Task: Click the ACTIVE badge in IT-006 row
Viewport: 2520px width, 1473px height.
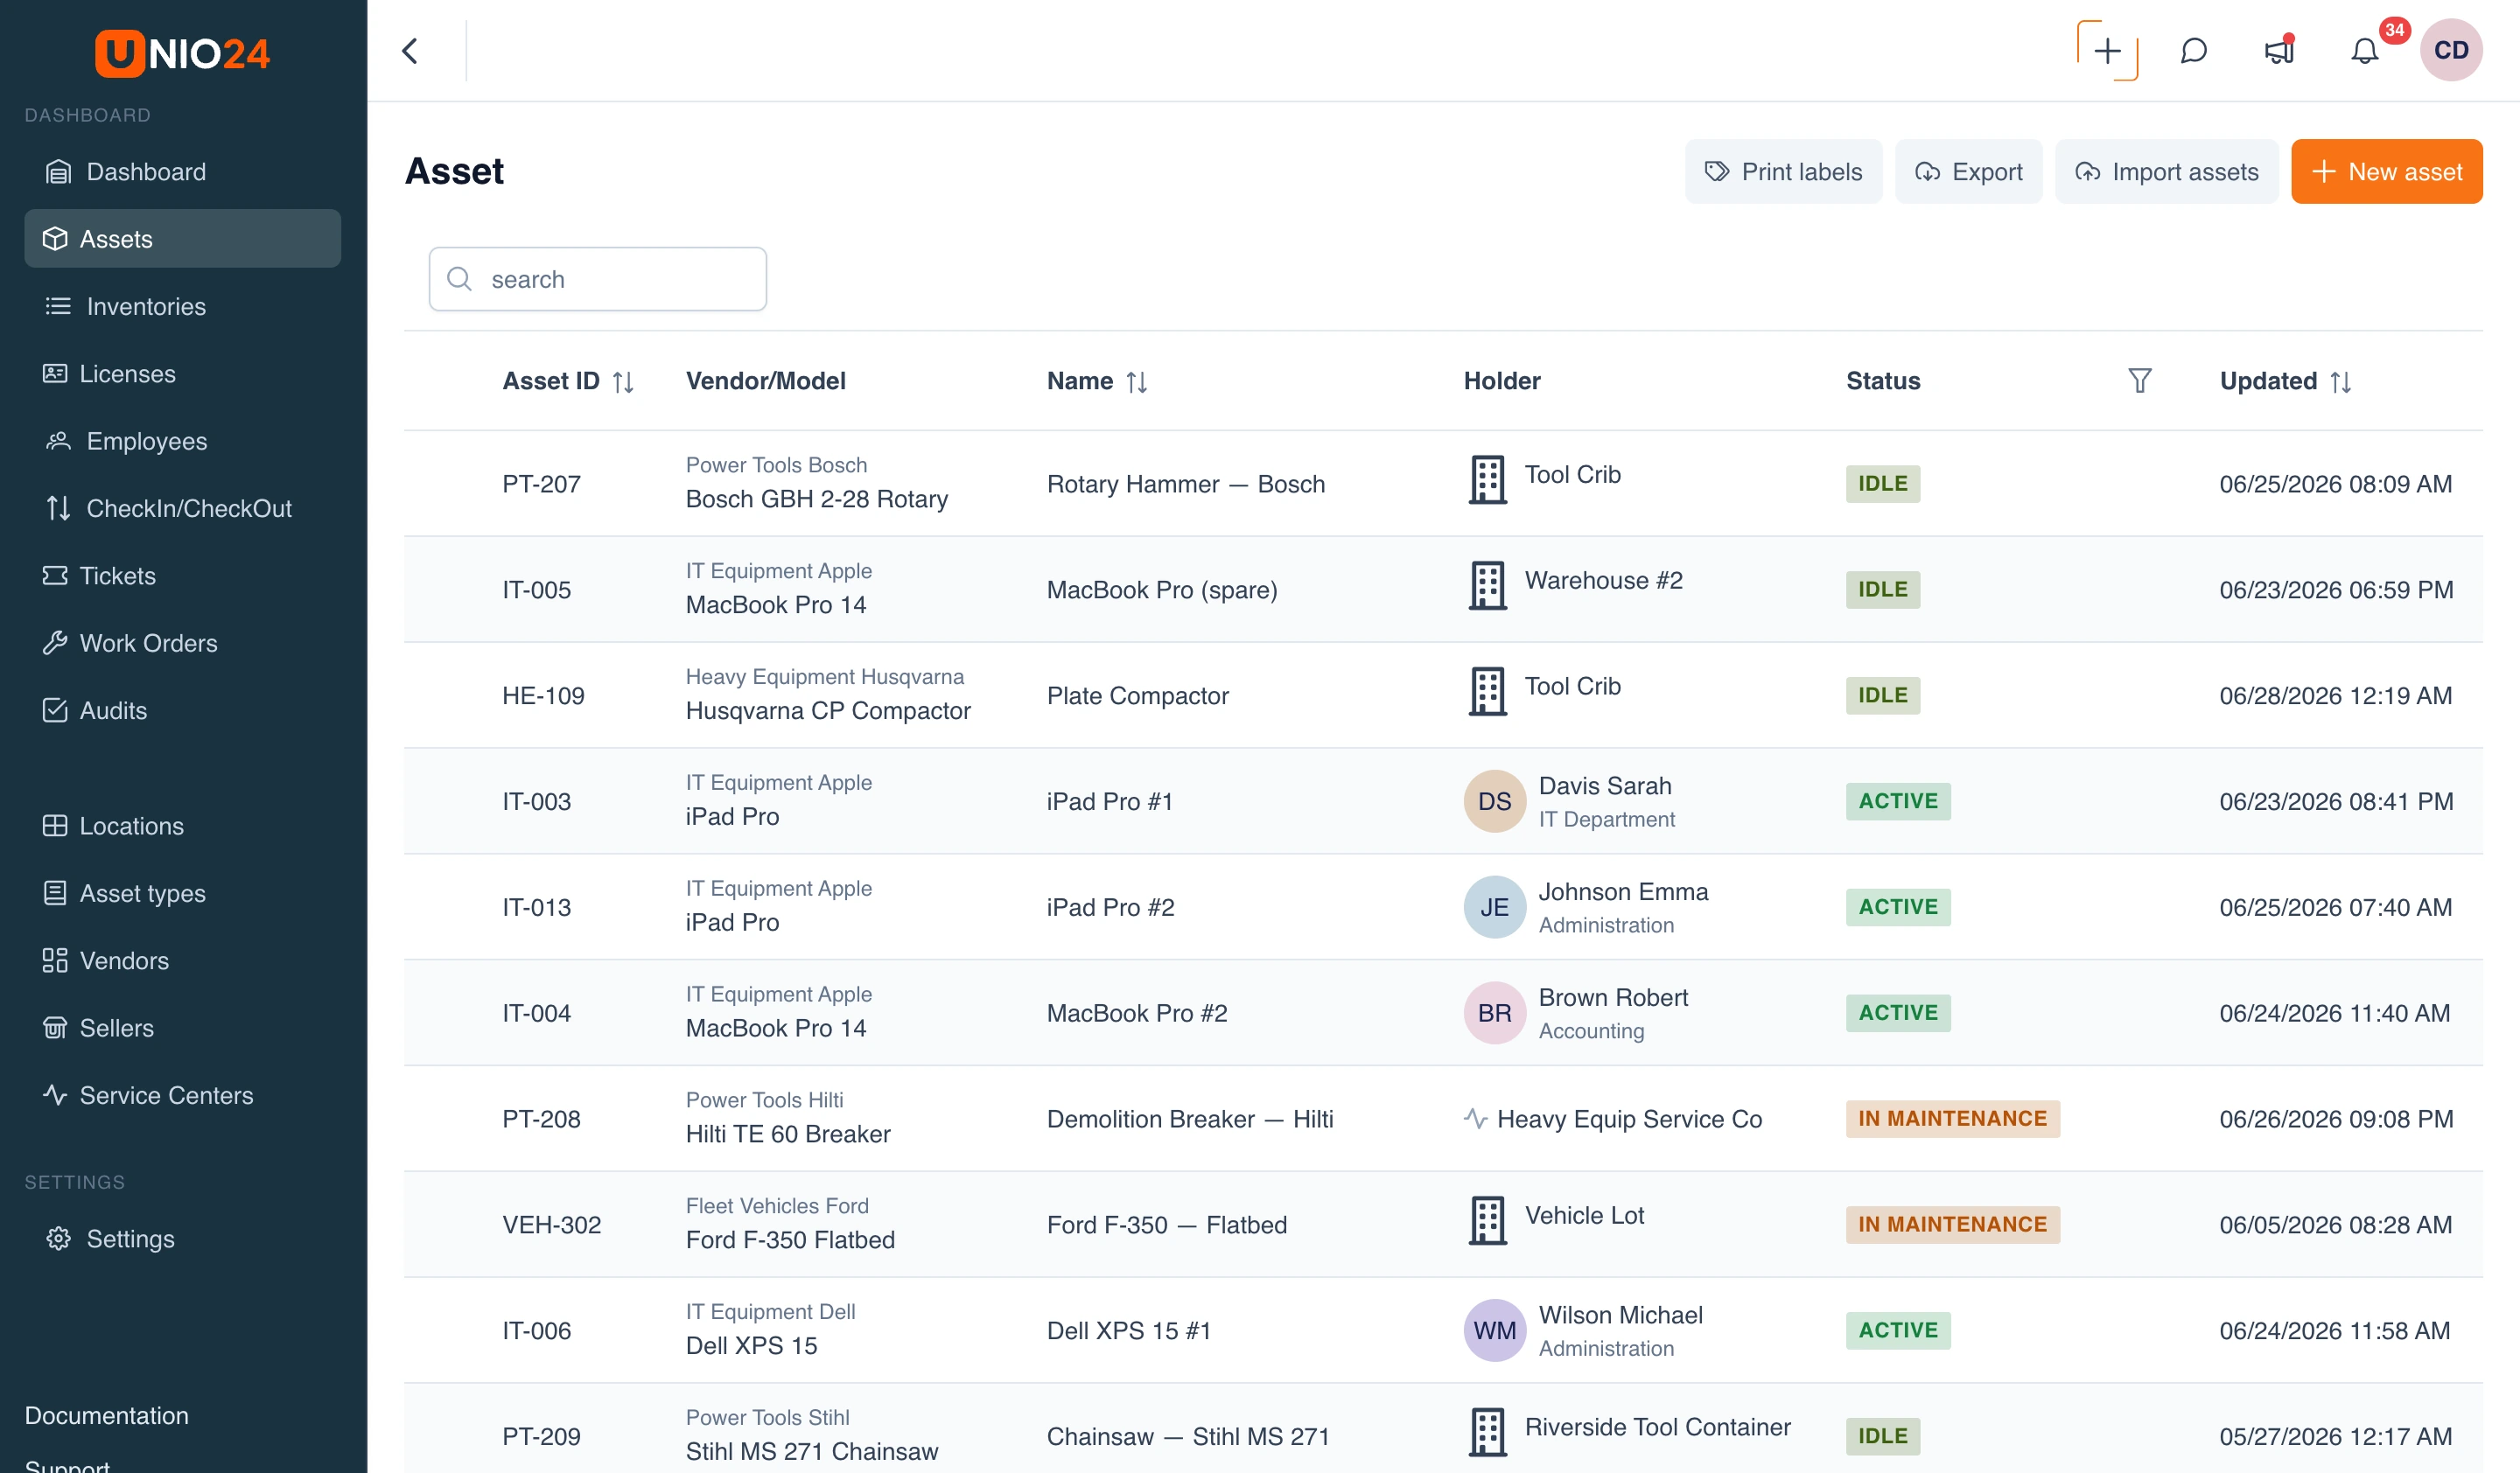Action: (1898, 1331)
